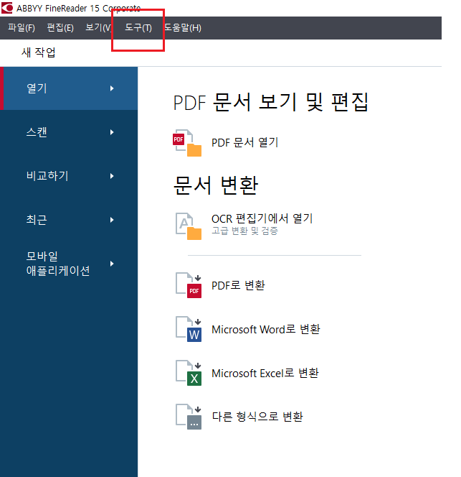Click the PDF 문서 열기 link
461x477 pixels.
(244, 142)
